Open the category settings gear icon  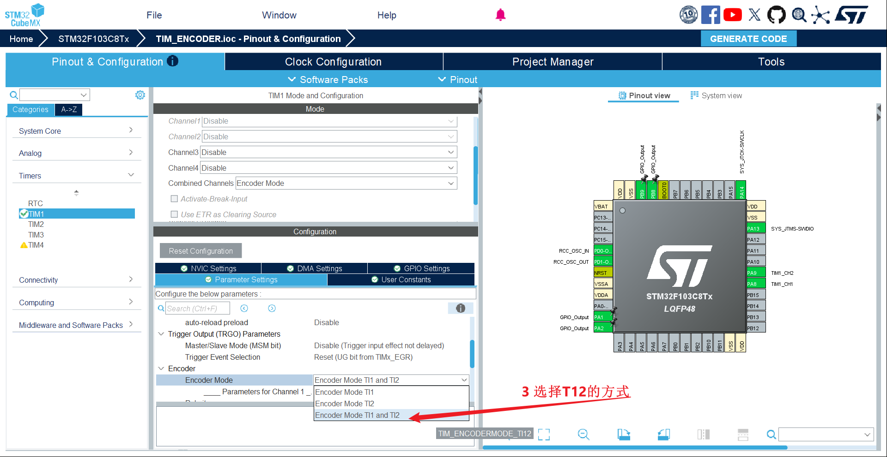pyautogui.click(x=140, y=95)
